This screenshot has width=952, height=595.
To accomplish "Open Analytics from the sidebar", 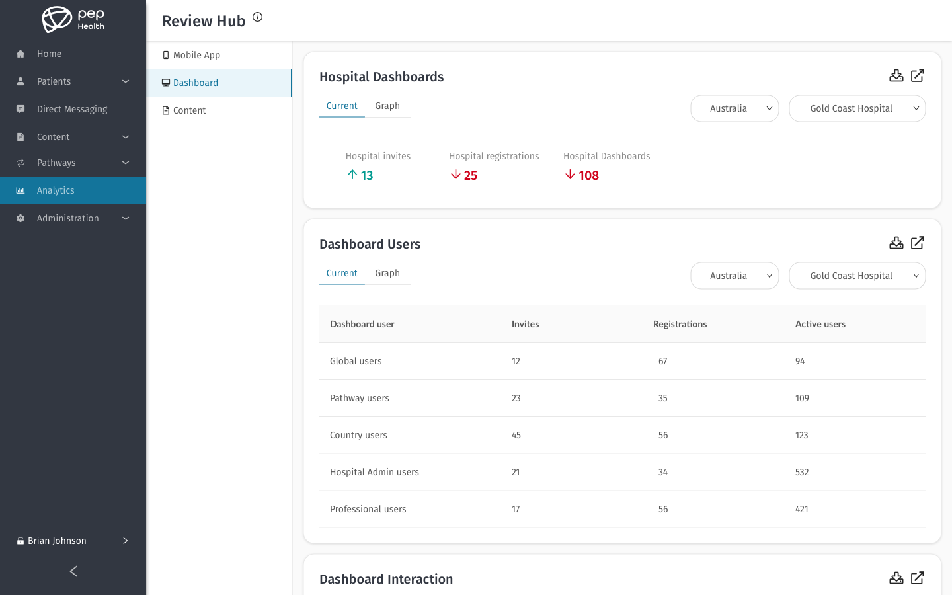I will pos(73,190).
